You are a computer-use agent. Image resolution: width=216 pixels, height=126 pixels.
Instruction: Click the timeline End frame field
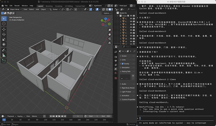[106, 116]
